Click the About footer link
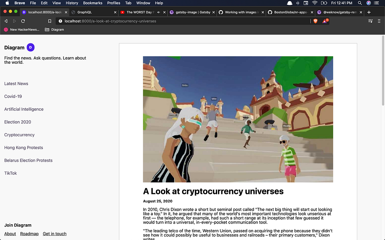 pyautogui.click(x=10, y=233)
